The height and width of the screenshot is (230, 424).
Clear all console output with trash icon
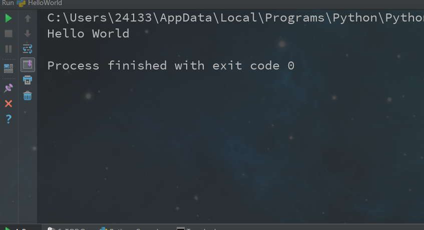pos(28,95)
